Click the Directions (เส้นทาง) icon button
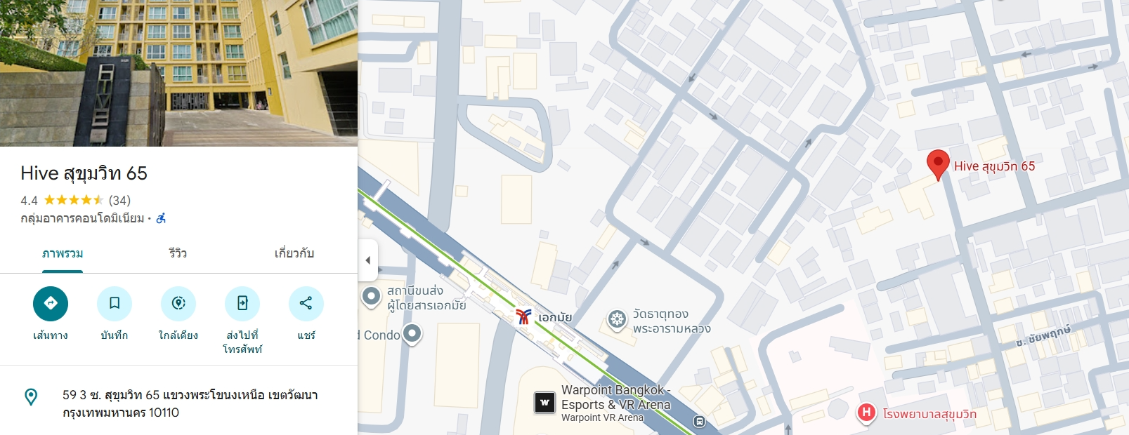The height and width of the screenshot is (435, 1129). pos(51,303)
